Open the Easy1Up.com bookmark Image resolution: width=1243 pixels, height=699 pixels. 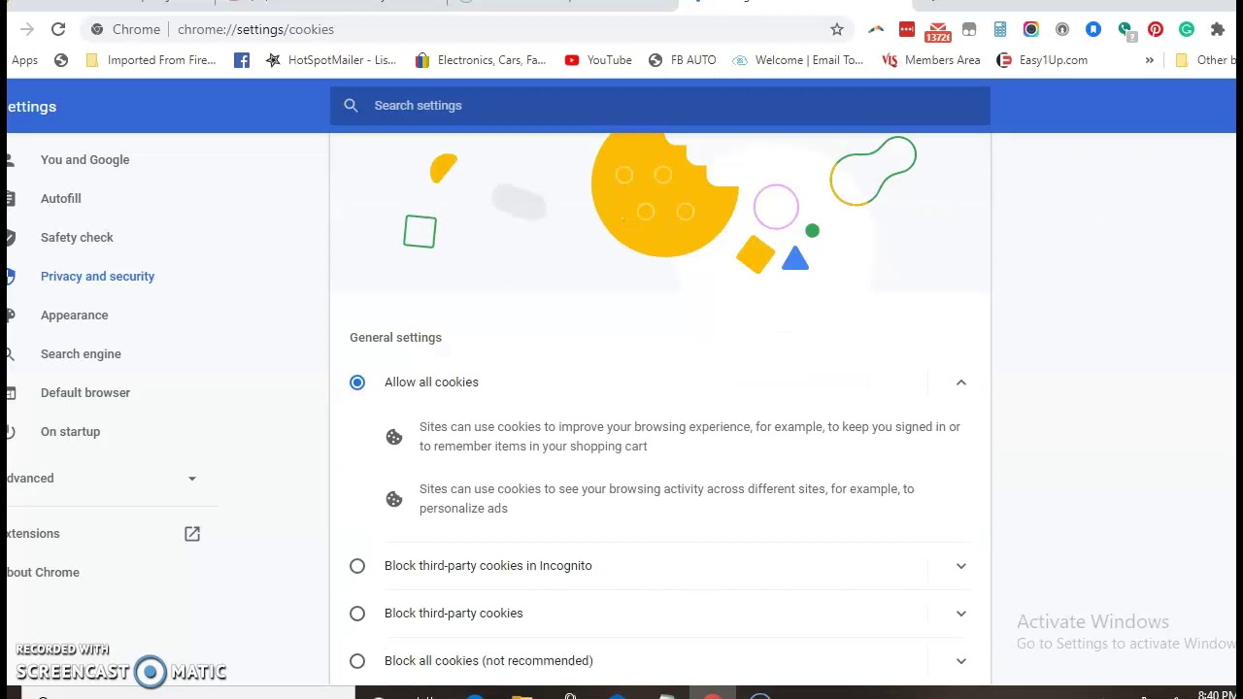pos(1042,60)
